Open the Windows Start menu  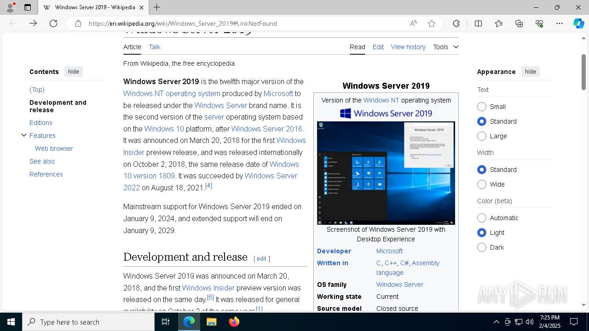tap(11, 322)
